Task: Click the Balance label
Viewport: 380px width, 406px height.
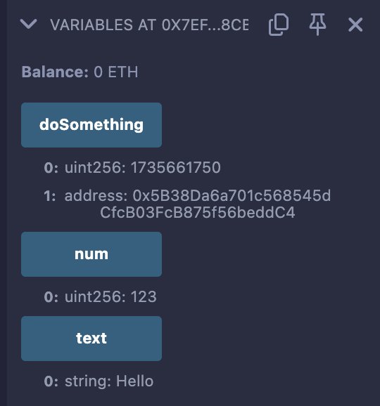Action: (x=55, y=72)
